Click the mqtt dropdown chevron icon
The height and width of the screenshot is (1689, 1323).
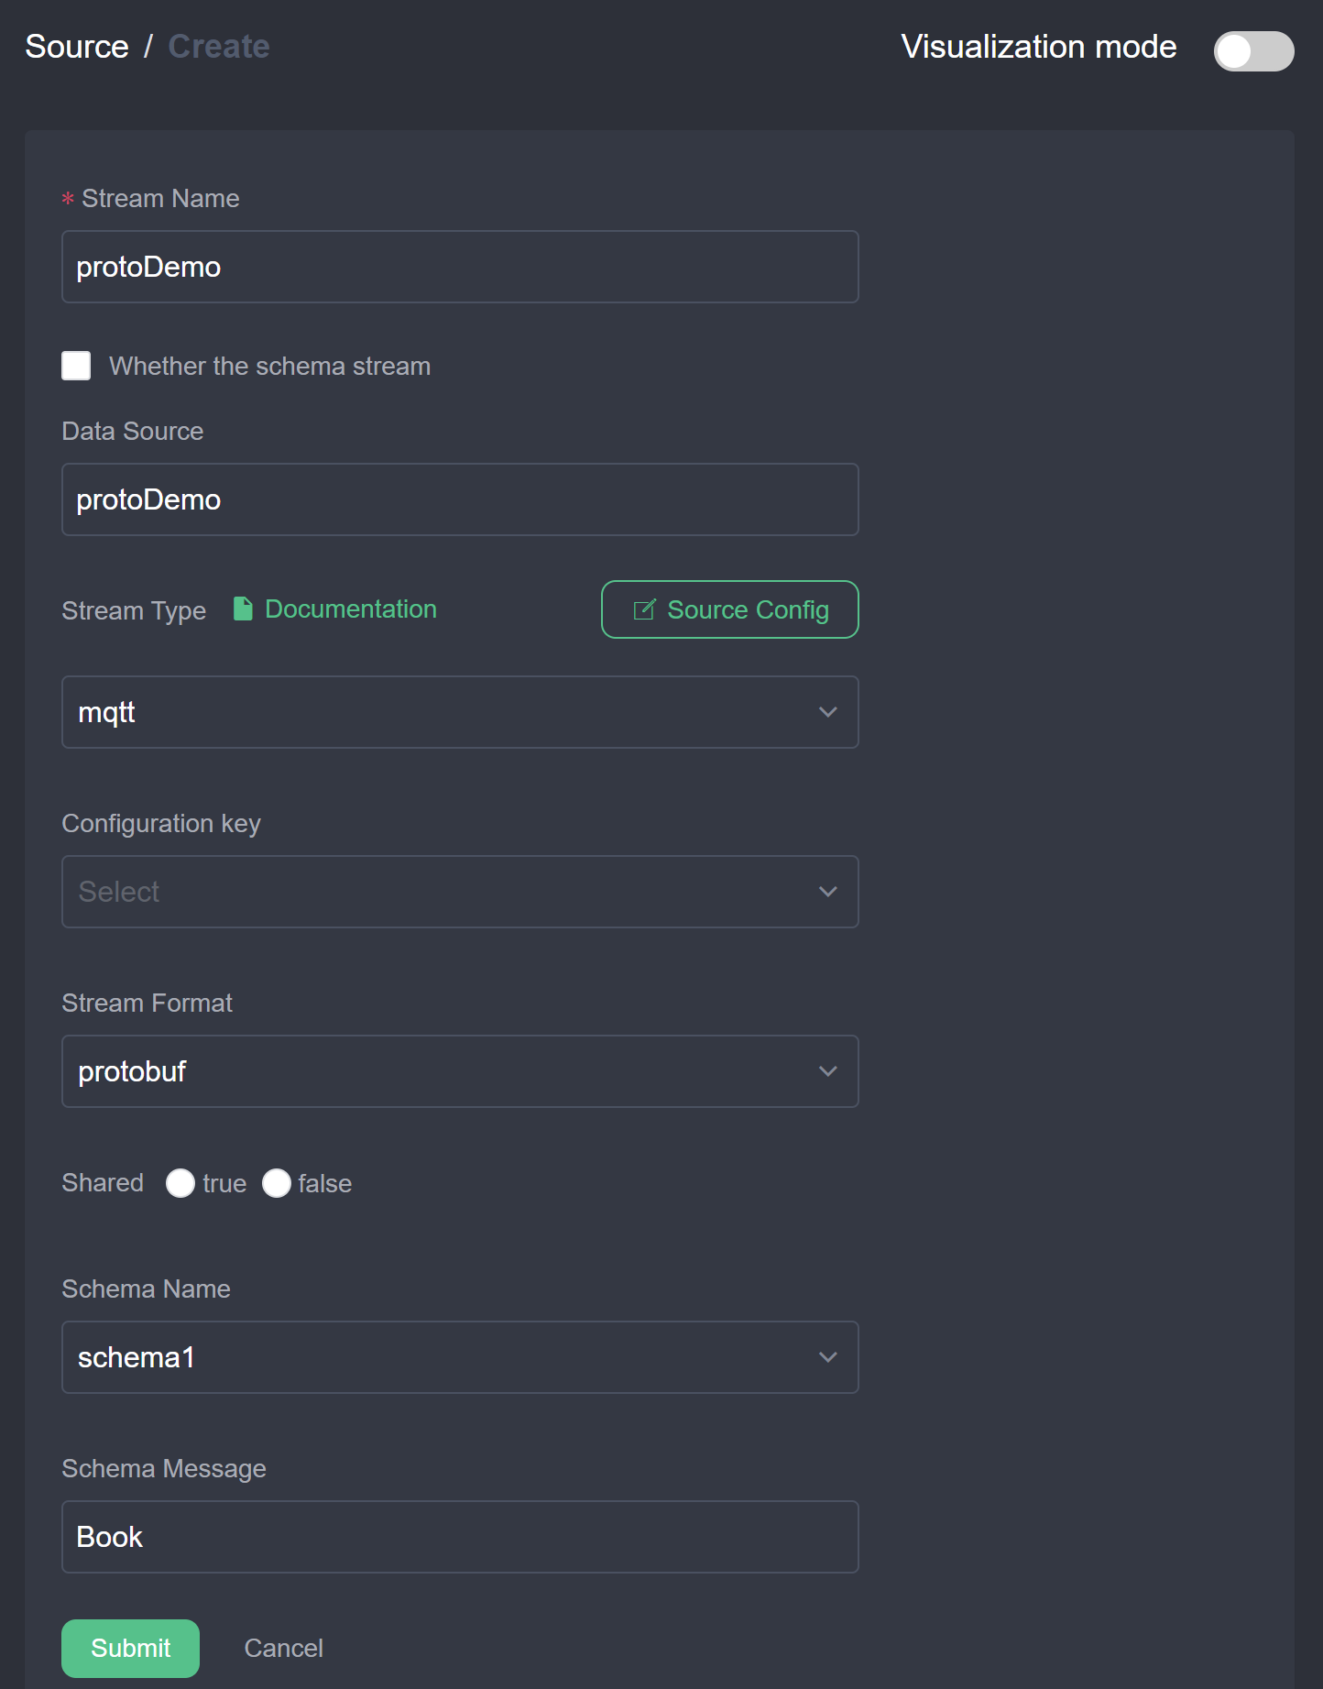click(828, 712)
